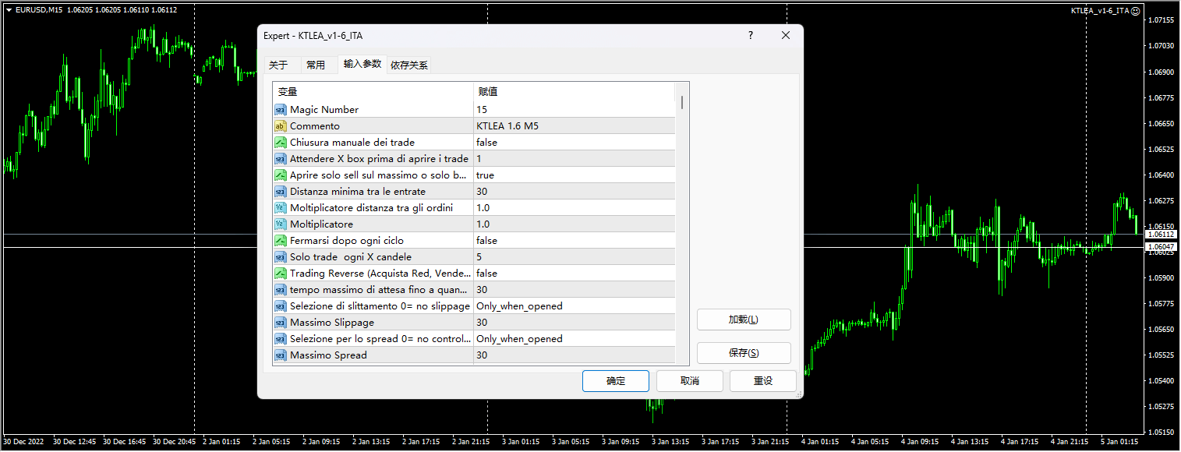The height and width of the screenshot is (452, 1181).
Task: Click the help question-mark icon in dialog titlebar
Action: [x=750, y=35]
